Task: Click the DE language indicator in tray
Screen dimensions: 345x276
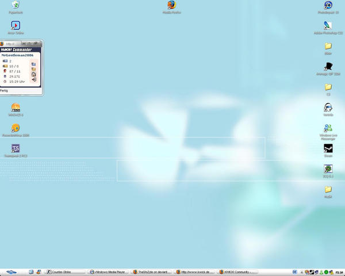Action: coord(294,272)
